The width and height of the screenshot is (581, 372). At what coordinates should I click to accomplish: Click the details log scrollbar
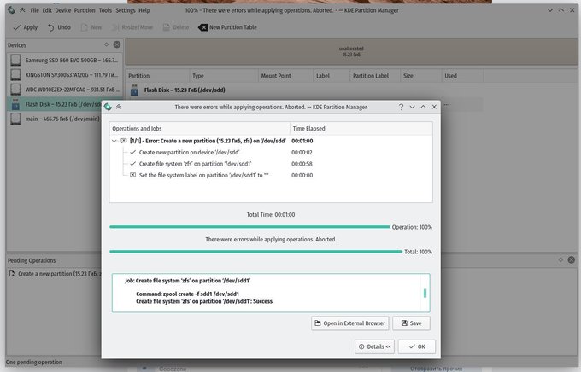[x=425, y=293]
